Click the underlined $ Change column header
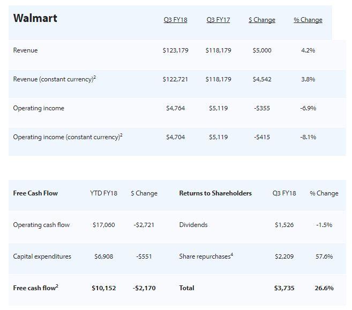352x310 pixels. 262,20
